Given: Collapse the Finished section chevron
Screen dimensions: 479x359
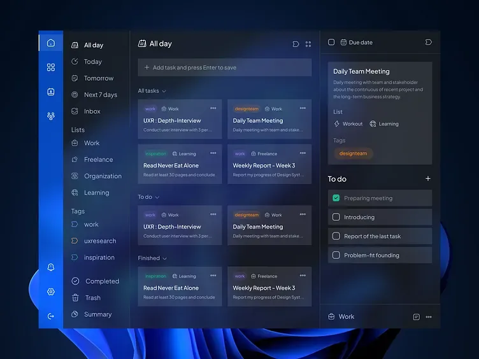Looking at the screenshot, I should (x=164, y=258).
